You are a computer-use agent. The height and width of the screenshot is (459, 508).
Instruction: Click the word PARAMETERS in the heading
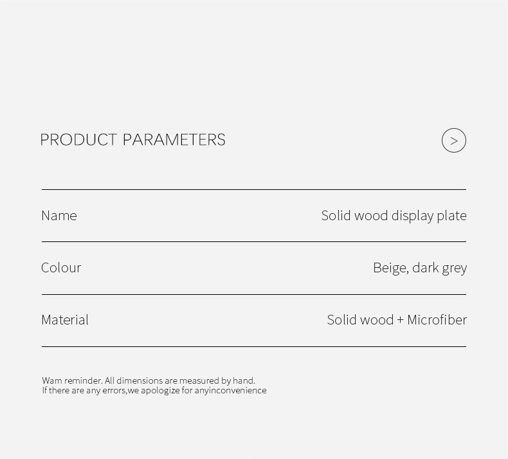coord(174,140)
